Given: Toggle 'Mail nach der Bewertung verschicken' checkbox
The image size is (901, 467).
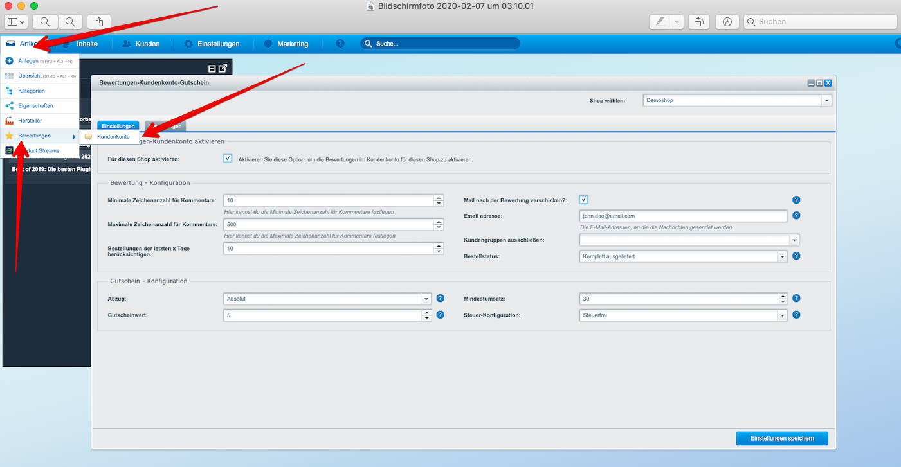Looking at the screenshot, I should (583, 200).
